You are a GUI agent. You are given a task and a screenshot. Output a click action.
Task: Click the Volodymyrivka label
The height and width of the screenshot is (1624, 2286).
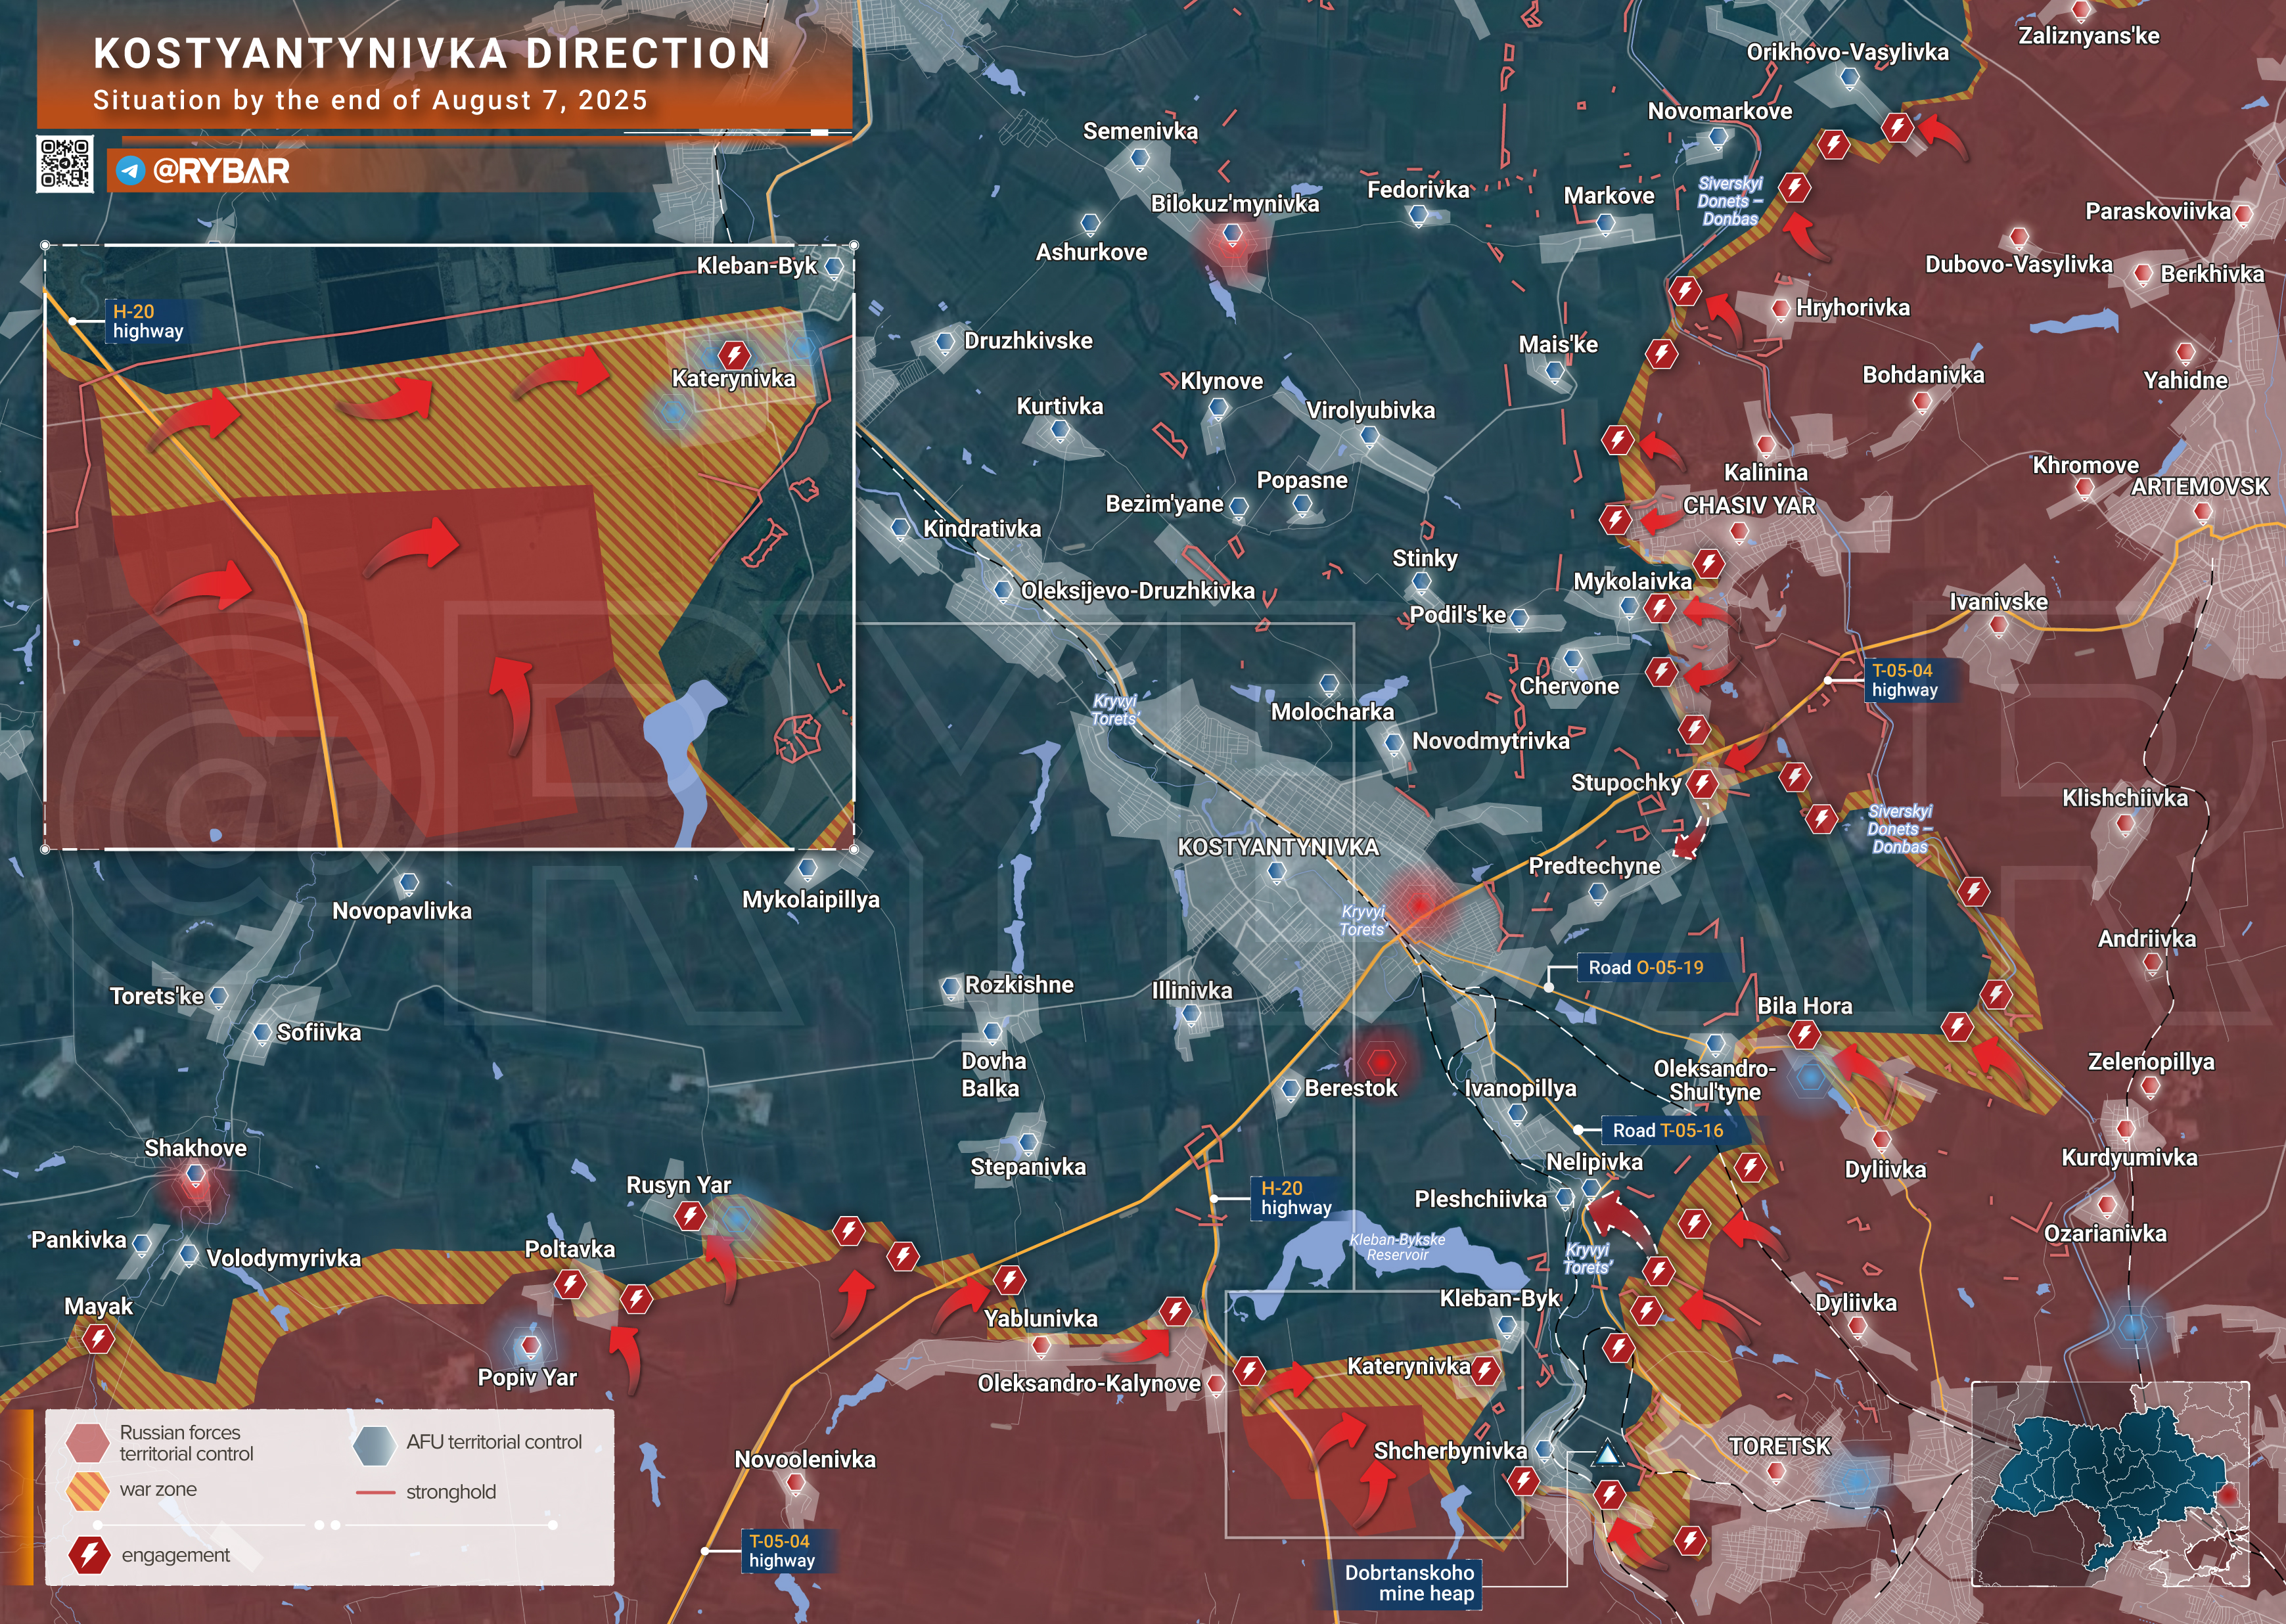click(x=284, y=1258)
